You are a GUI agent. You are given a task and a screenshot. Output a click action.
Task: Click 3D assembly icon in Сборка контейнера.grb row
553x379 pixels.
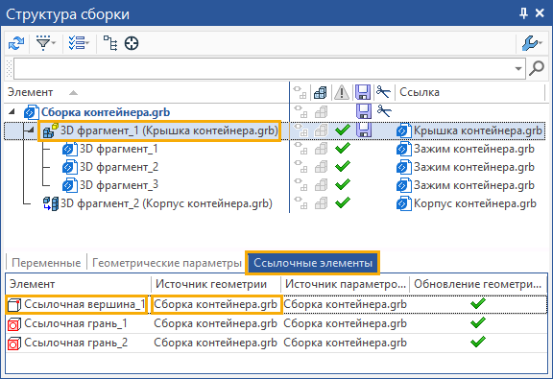(x=321, y=112)
